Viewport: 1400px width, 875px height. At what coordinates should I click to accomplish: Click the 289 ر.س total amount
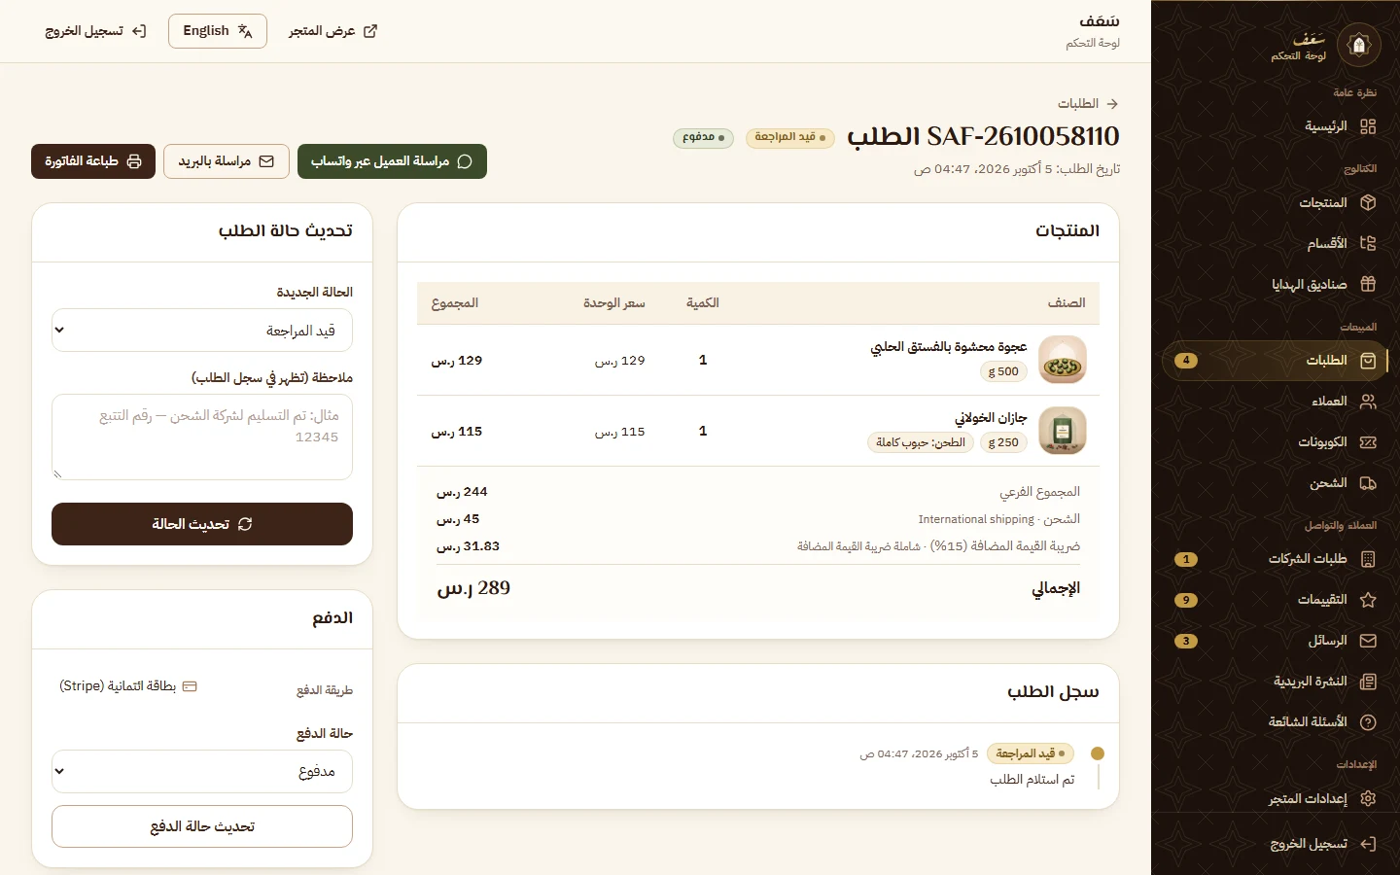[x=473, y=588]
